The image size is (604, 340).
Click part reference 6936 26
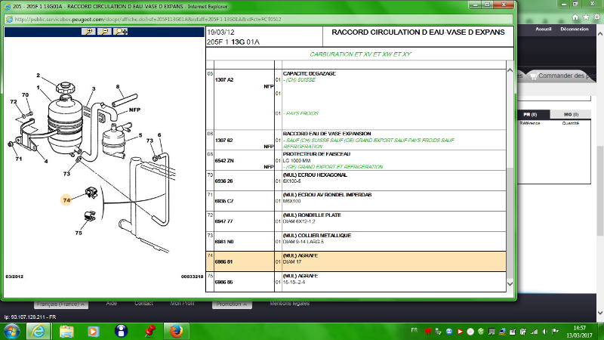(x=223, y=181)
